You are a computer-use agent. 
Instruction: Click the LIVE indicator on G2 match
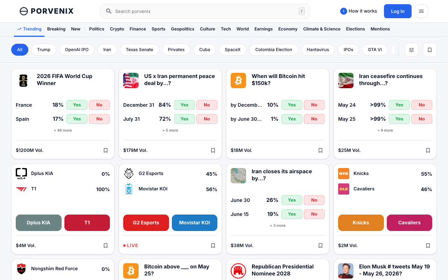point(131,245)
